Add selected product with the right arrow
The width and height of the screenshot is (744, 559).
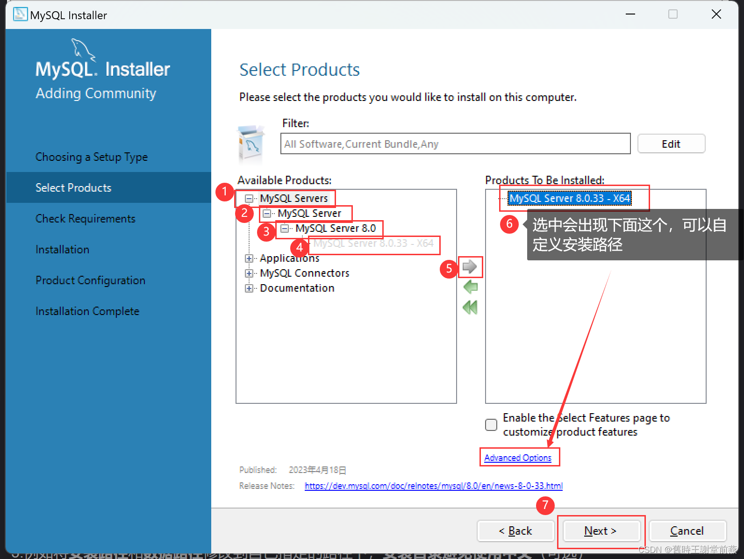[x=470, y=267]
